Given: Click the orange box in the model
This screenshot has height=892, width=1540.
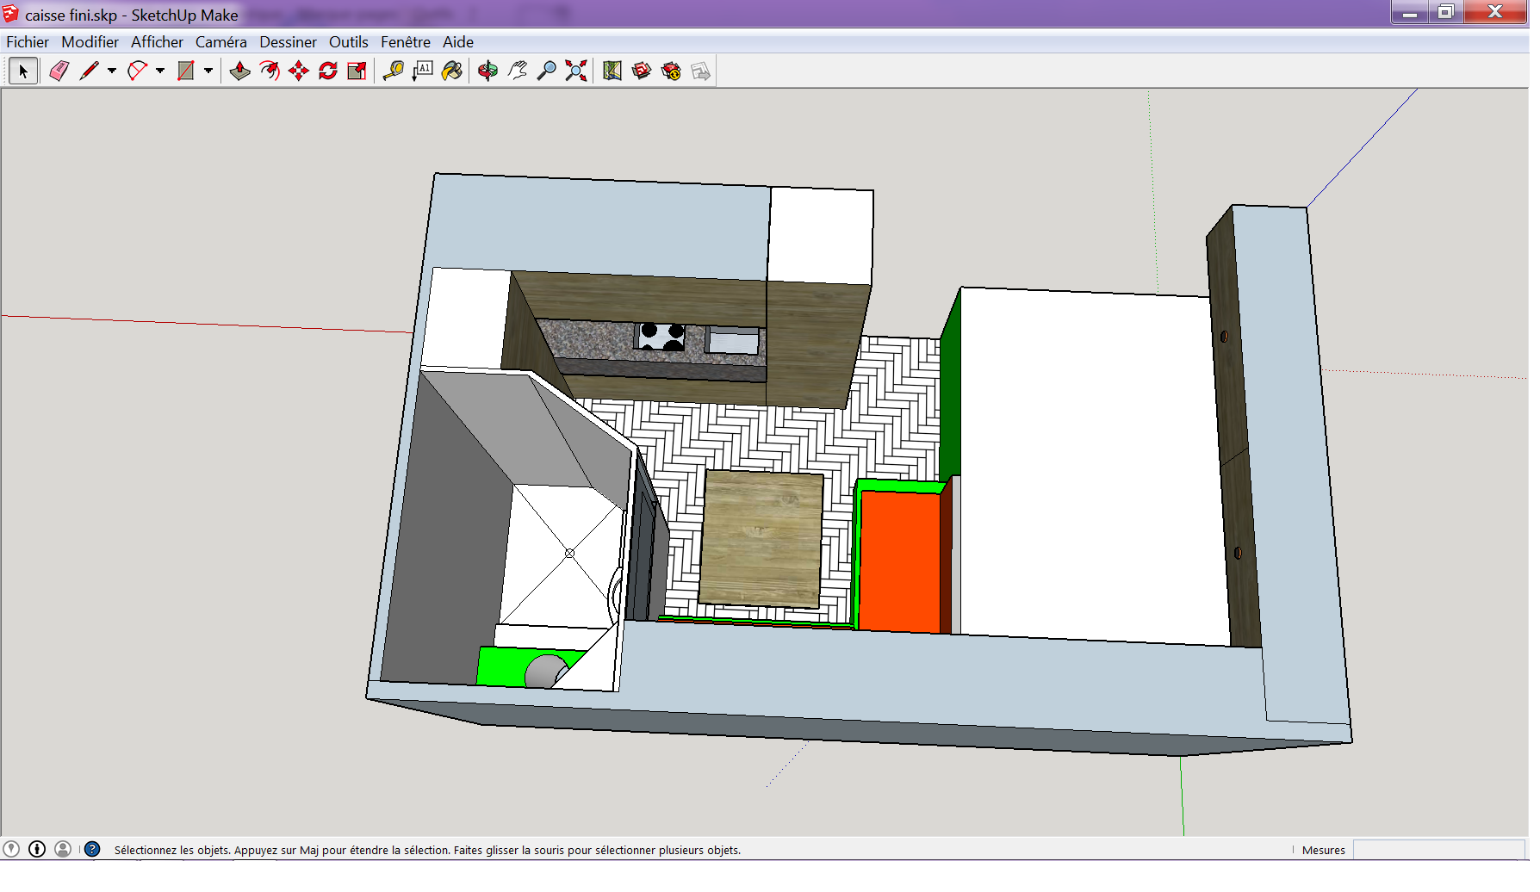Looking at the screenshot, I should coord(899,561).
